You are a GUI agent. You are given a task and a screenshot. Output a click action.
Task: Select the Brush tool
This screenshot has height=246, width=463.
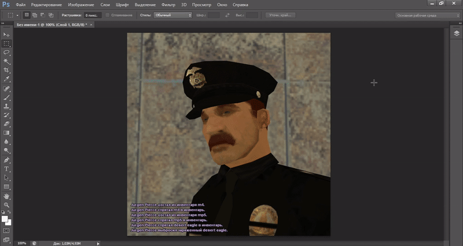(6, 97)
